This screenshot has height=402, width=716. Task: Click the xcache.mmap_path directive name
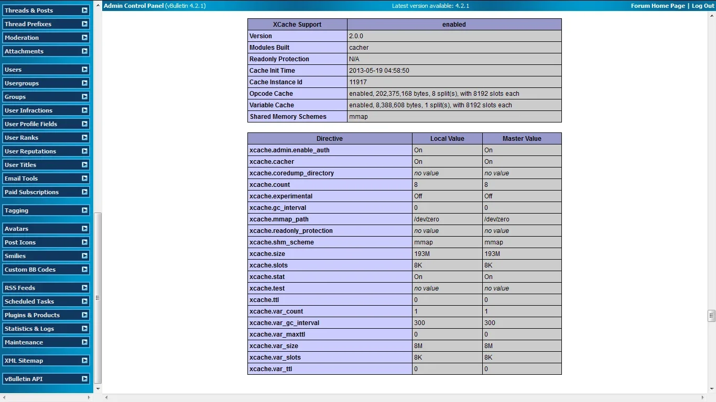coord(279,219)
